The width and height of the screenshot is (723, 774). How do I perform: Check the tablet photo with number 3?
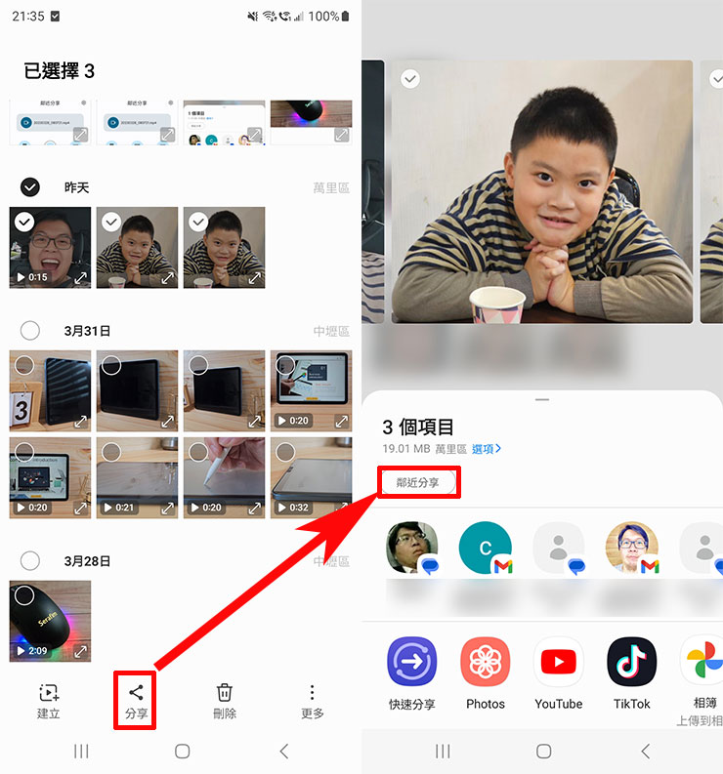24,365
